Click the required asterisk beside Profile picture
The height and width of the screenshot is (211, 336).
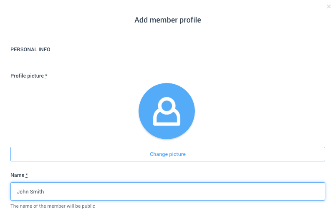(46, 75)
